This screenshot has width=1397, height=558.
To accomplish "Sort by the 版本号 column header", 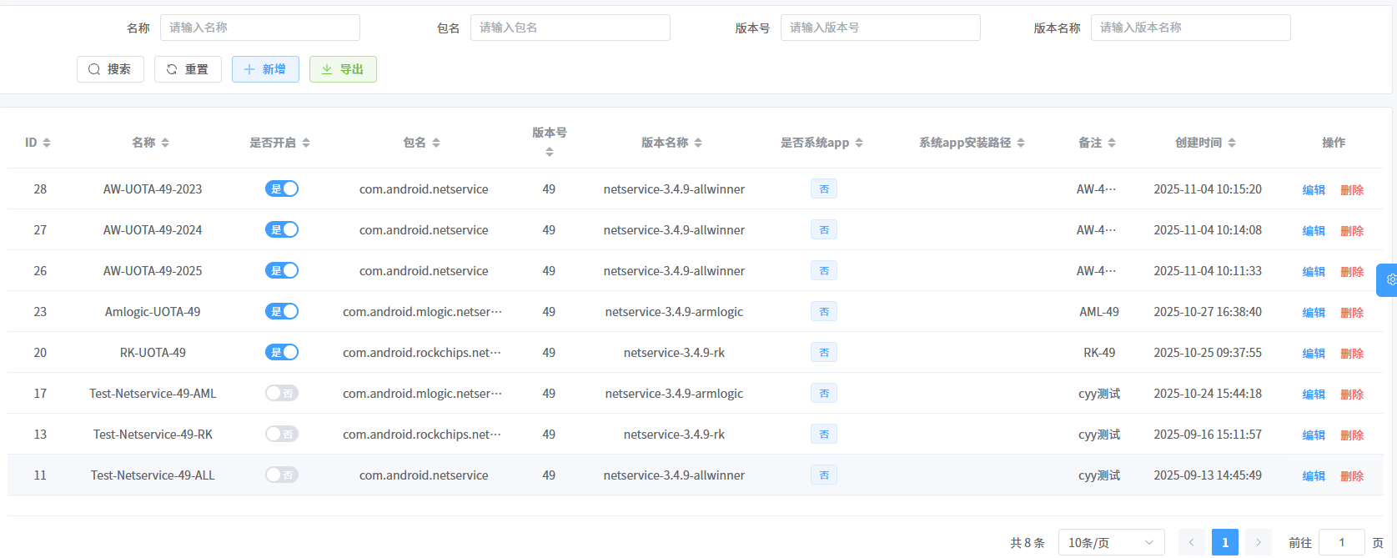I will tap(549, 141).
